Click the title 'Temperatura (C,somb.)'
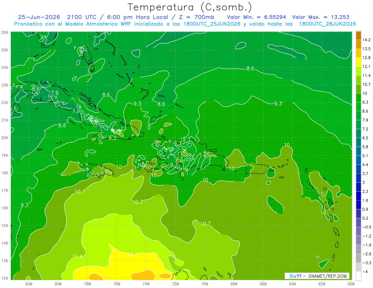 190,7
